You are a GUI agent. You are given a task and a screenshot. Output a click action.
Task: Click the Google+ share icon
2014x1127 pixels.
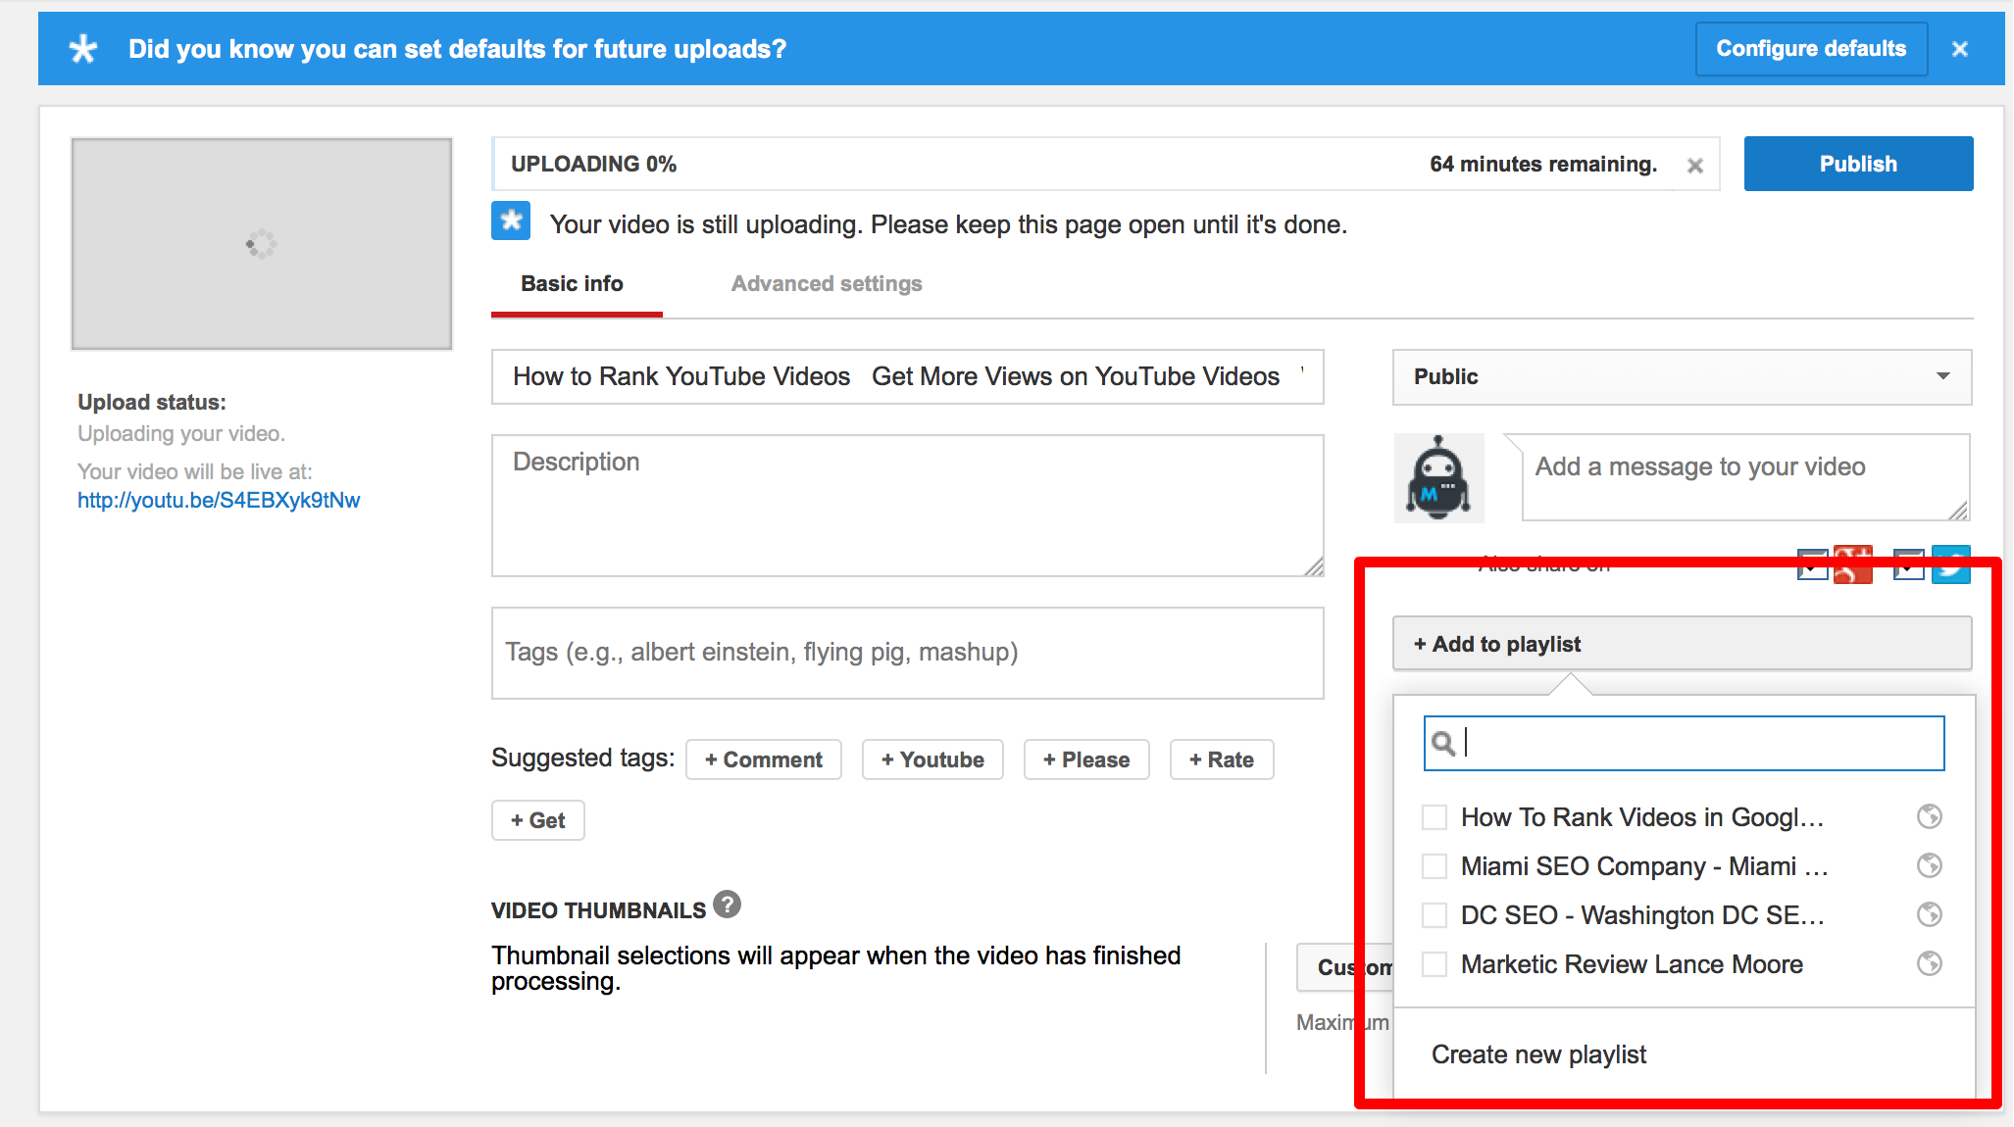coord(1853,564)
